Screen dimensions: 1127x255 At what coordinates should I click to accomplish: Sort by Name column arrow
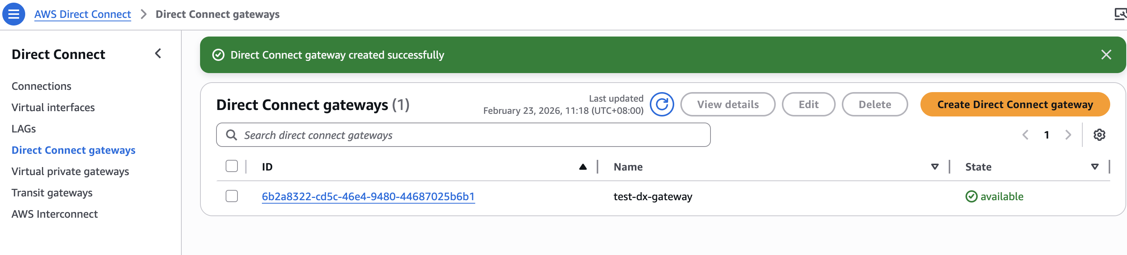coord(935,167)
